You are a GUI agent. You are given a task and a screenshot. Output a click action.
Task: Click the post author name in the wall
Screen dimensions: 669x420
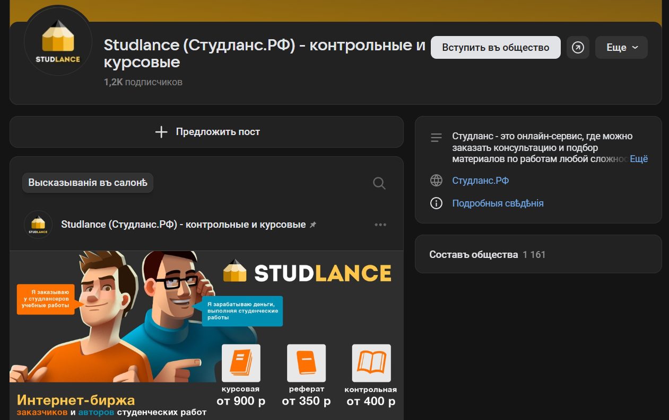pyautogui.click(x=183, y=225)
